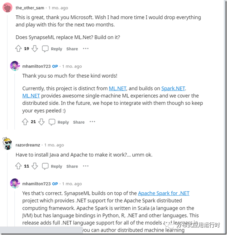Viewport: 227px width, 235px height.
Task: Open more options on the_other_sam's comment
Action: point(86,49)
